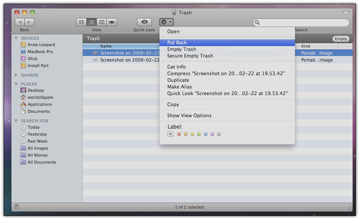Click the Quick Look eye icon
360x220 pixels.
(144, 22)
